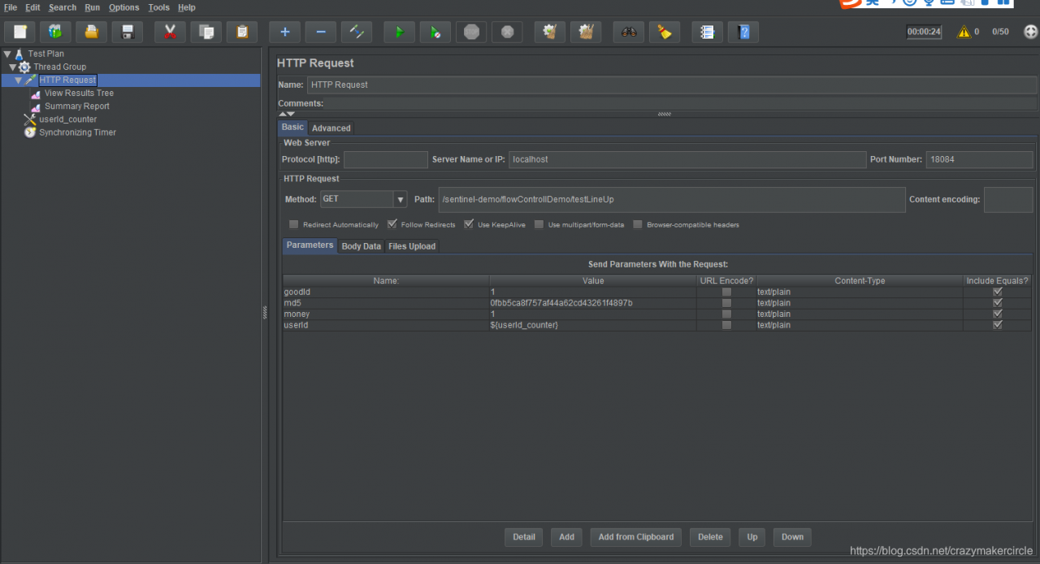The image size is (1040, 564).
Task: Tick URL Encode for the goodId parameter
Action: click(x=727, y=292)
